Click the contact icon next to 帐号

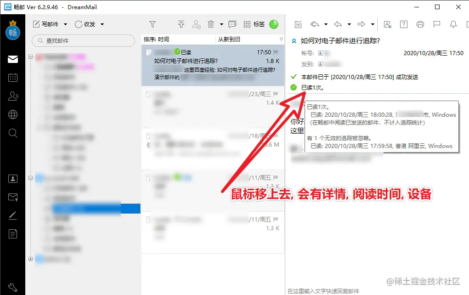[x=321, y=53]
